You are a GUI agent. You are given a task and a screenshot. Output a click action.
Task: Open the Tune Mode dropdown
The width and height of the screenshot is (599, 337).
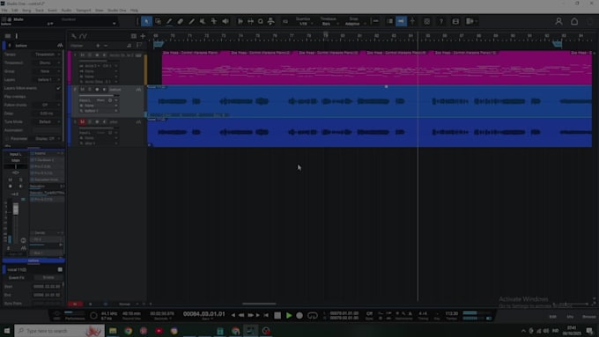(x=48, y=121)
